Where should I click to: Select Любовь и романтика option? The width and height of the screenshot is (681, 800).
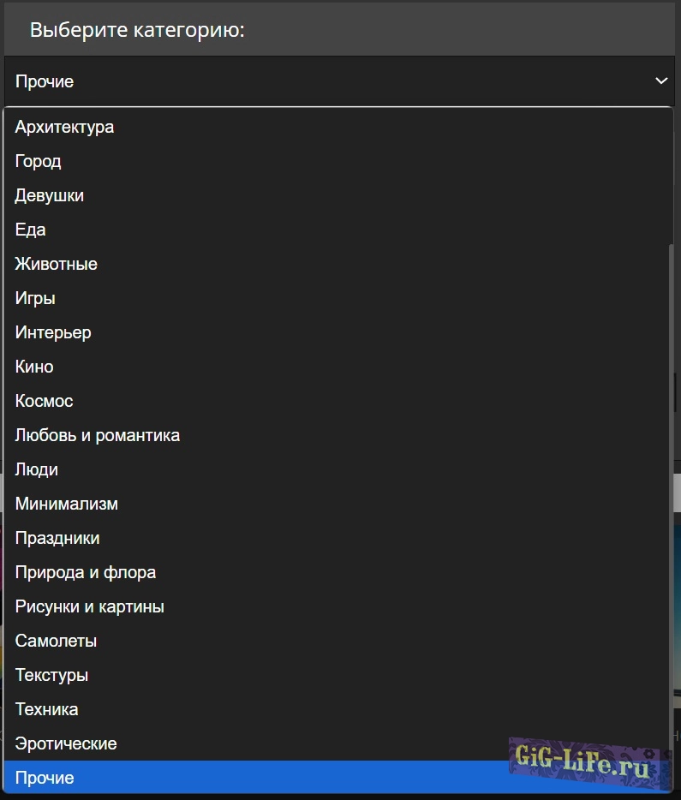coord(98,435)
